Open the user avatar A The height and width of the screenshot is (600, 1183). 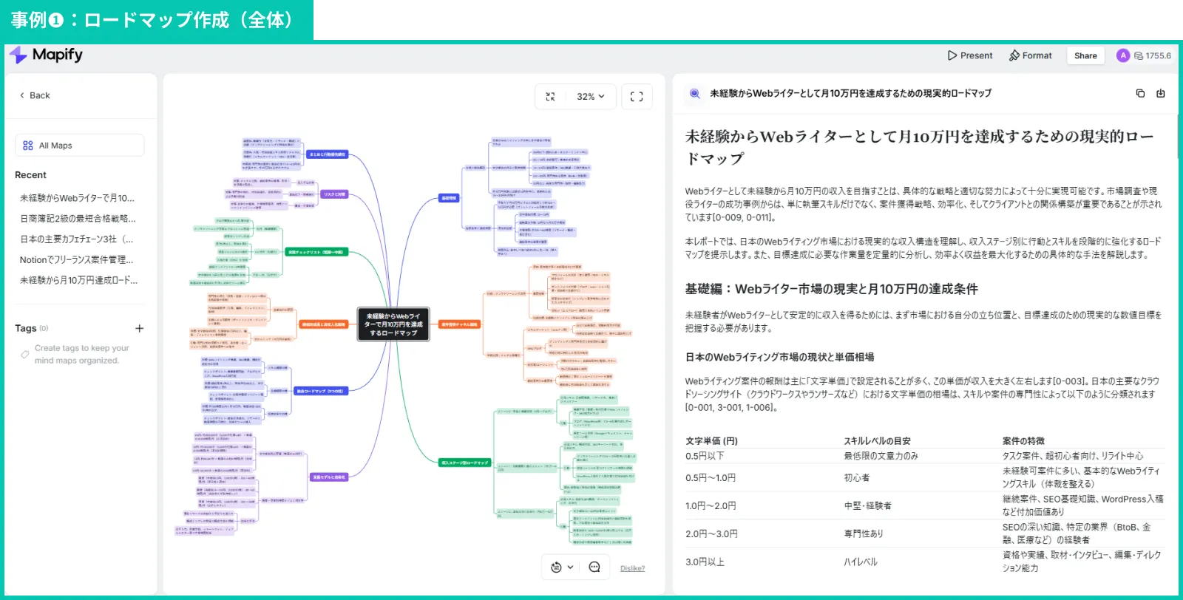1123,55
